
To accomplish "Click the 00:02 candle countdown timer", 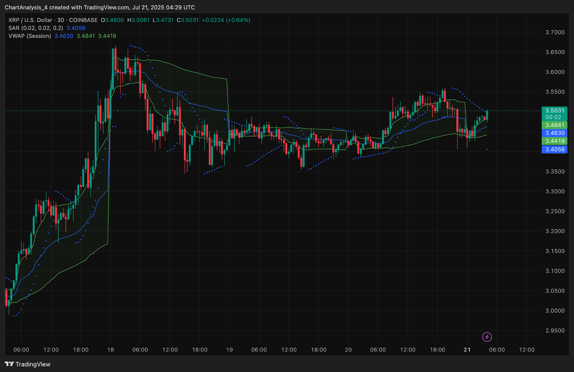I will pyautogui.click(x=553, y=117).
